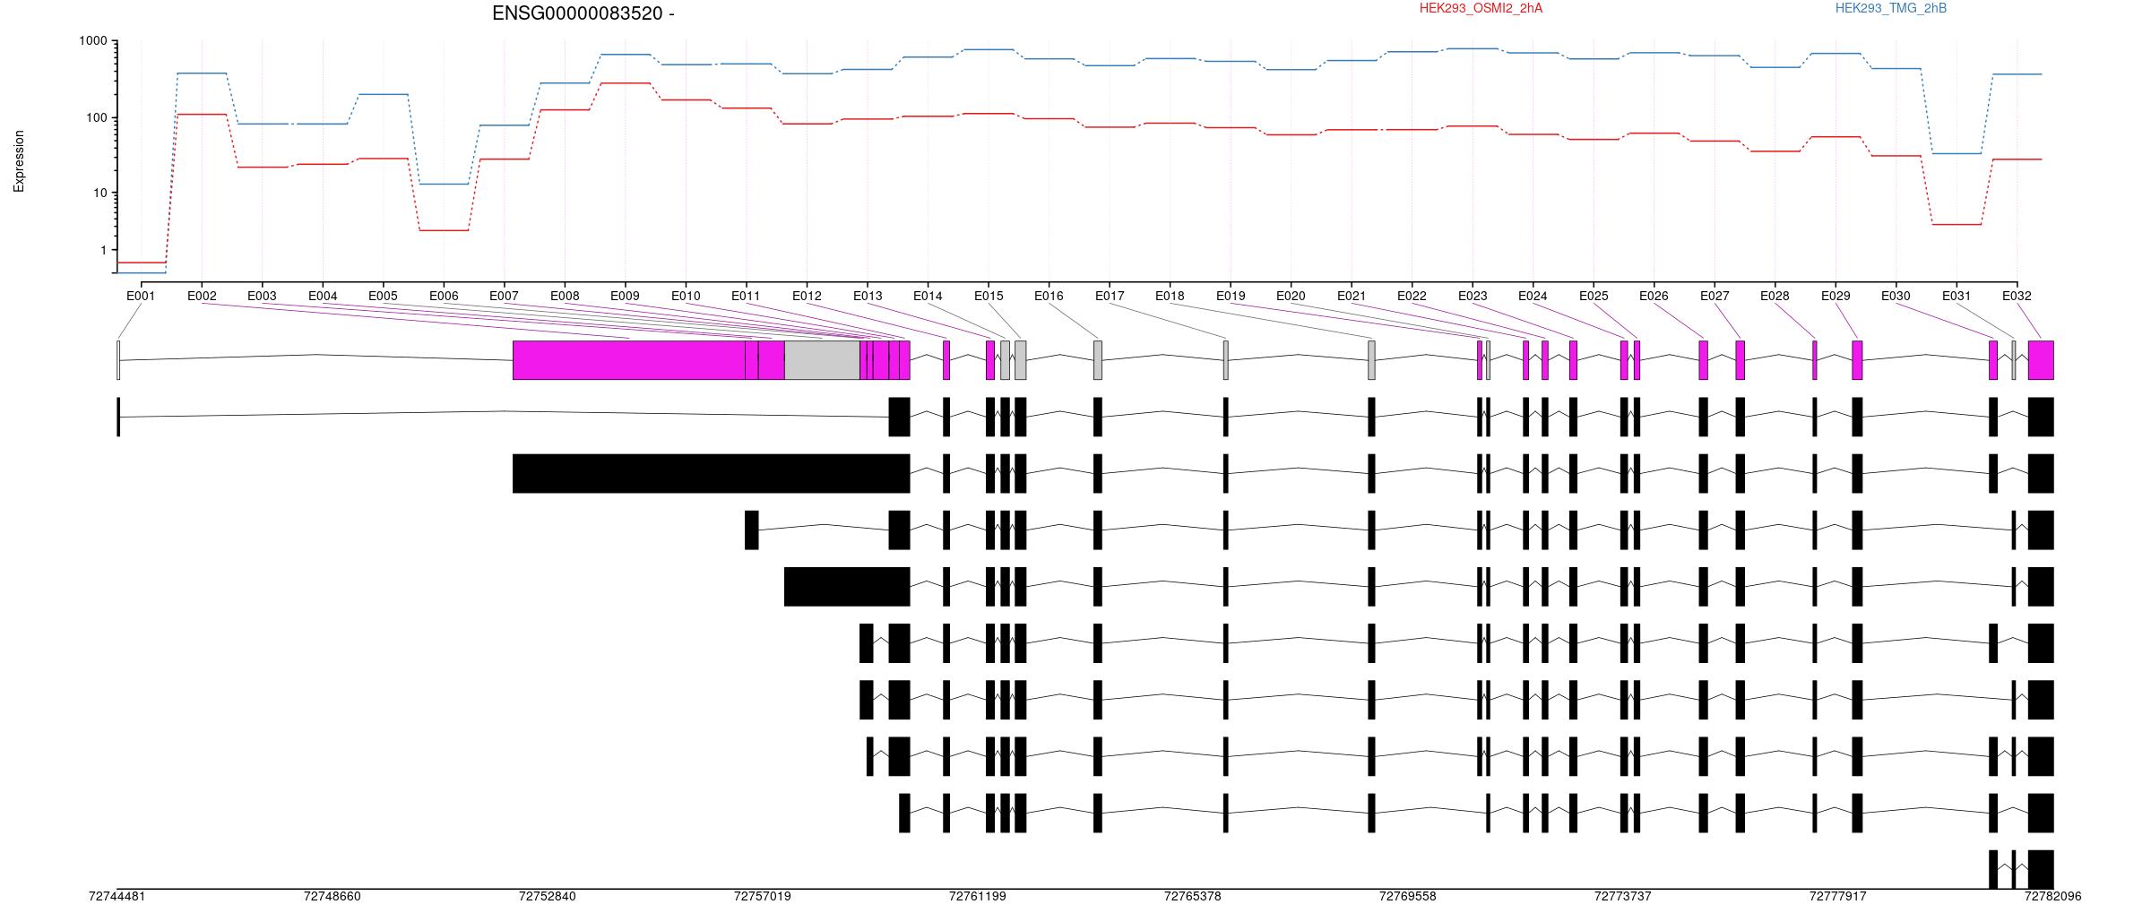Click the 100 tick on expression axis

[x=97, y=118]
